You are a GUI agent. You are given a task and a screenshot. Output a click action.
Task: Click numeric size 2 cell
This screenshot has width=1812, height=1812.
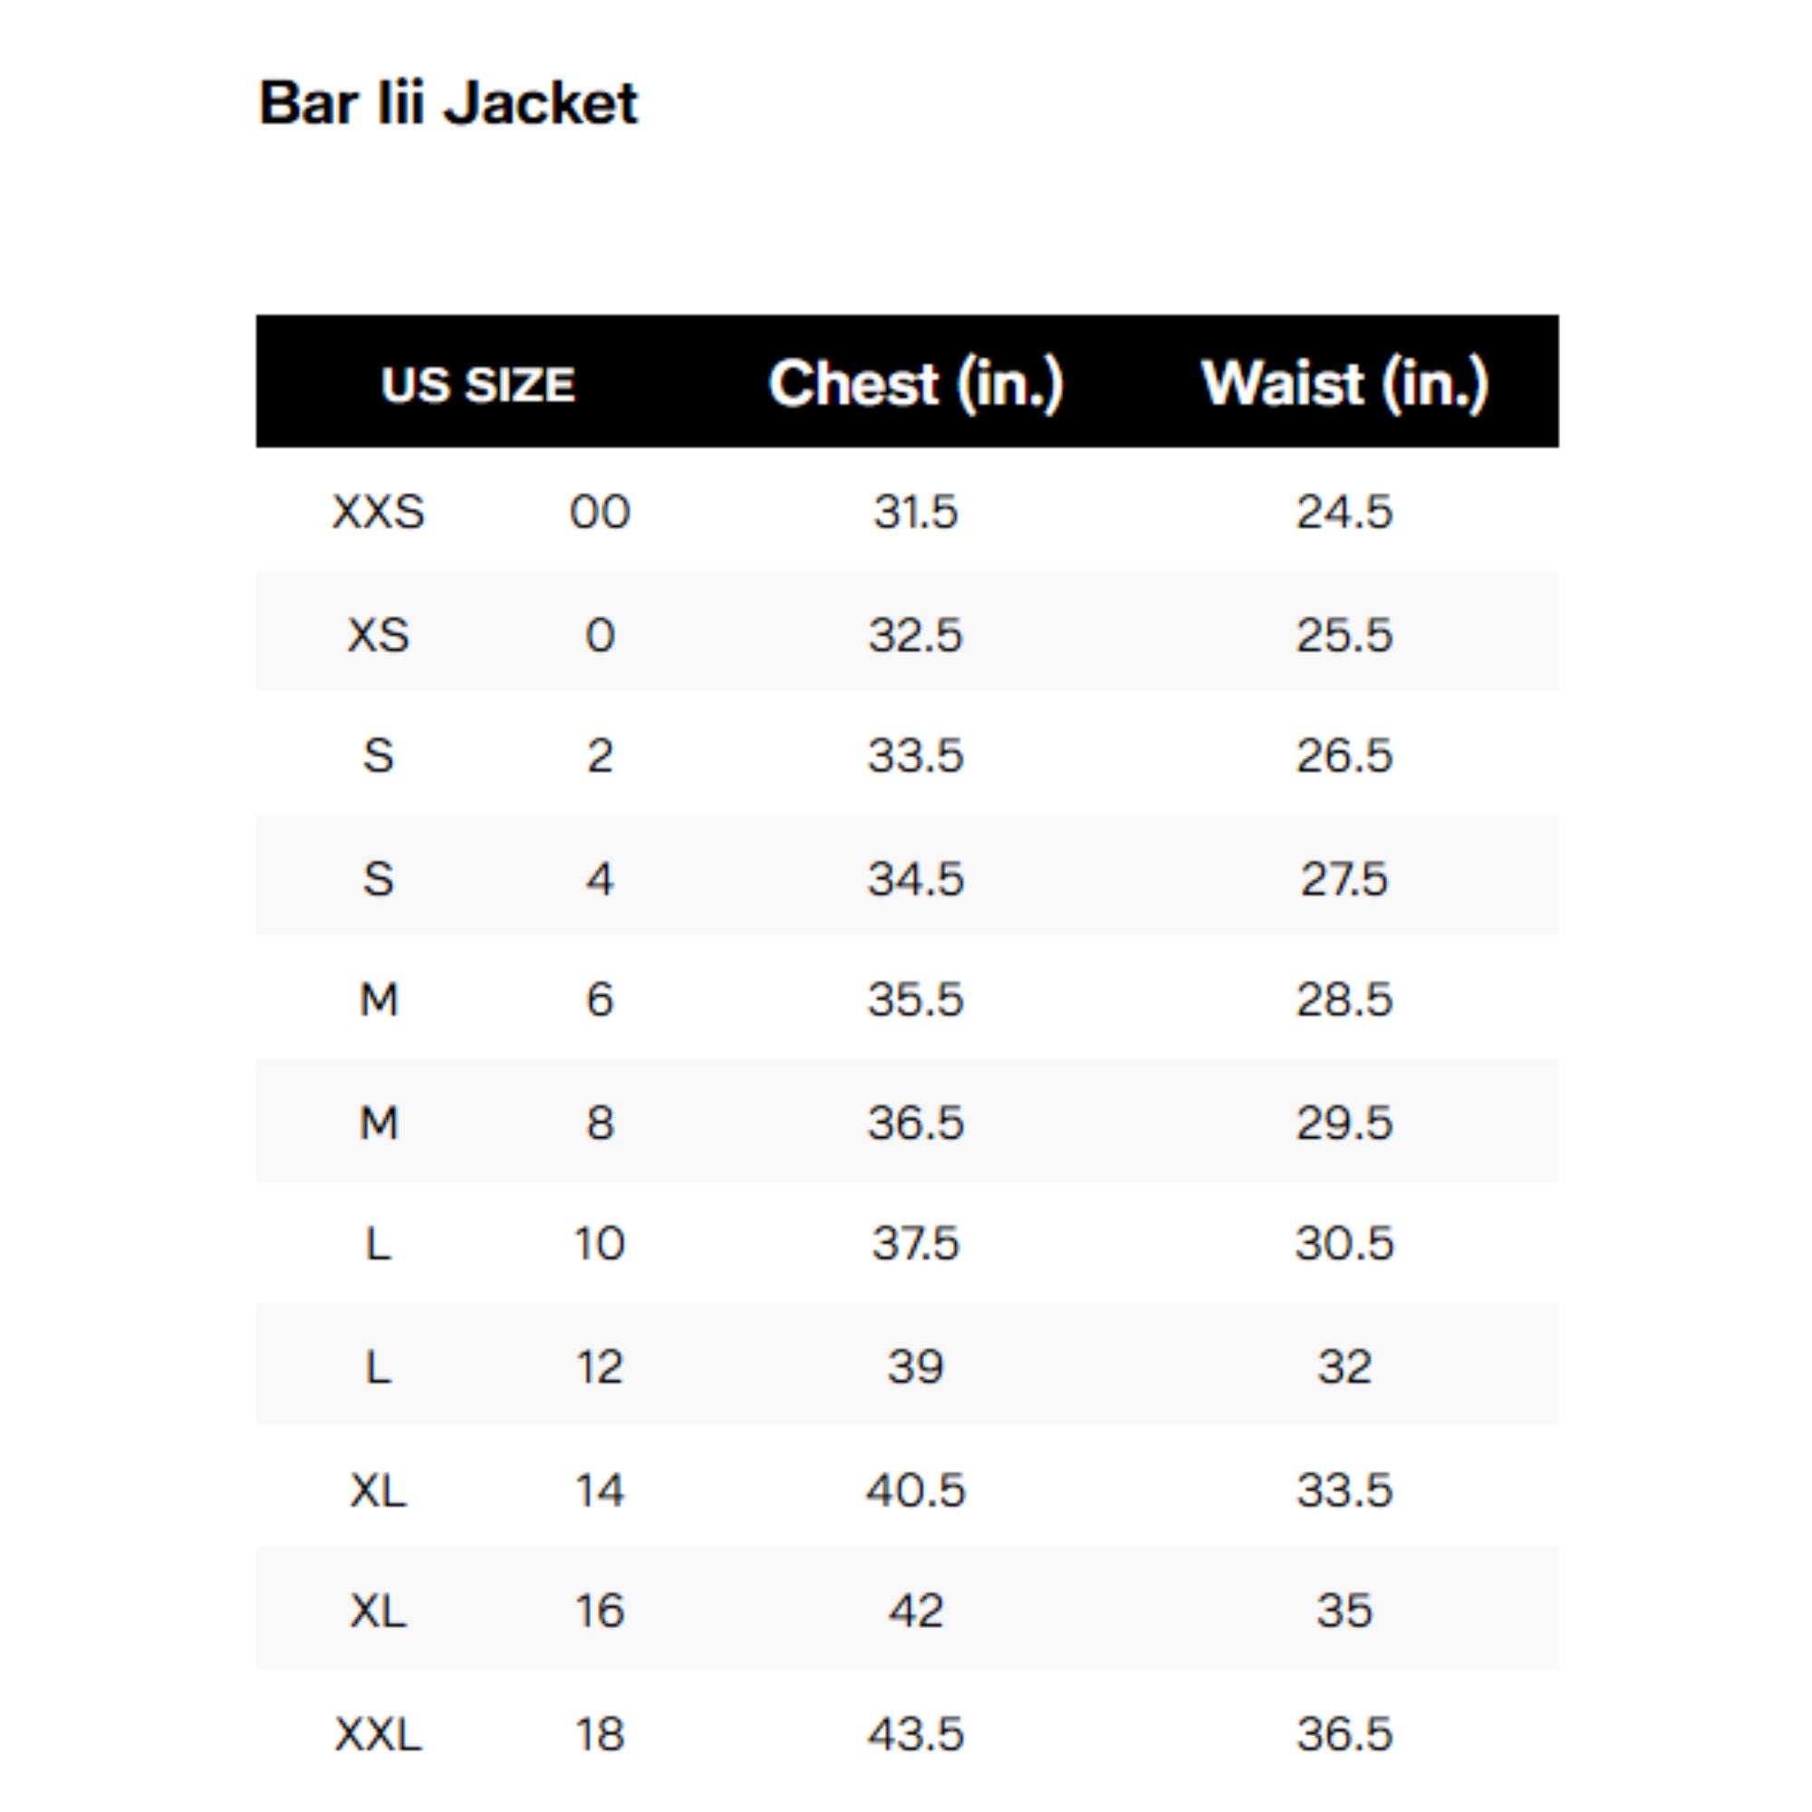point(599,756)
